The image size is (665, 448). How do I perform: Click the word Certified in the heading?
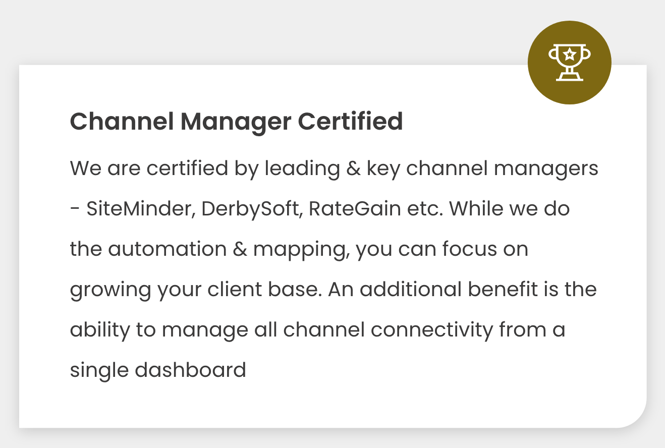[350, 122]
